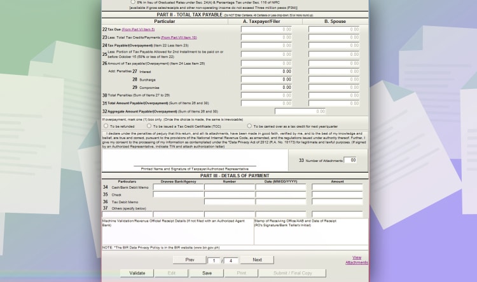Validate the tax form
The height and width of the screenshot is (282, 477).
[137, 273]
